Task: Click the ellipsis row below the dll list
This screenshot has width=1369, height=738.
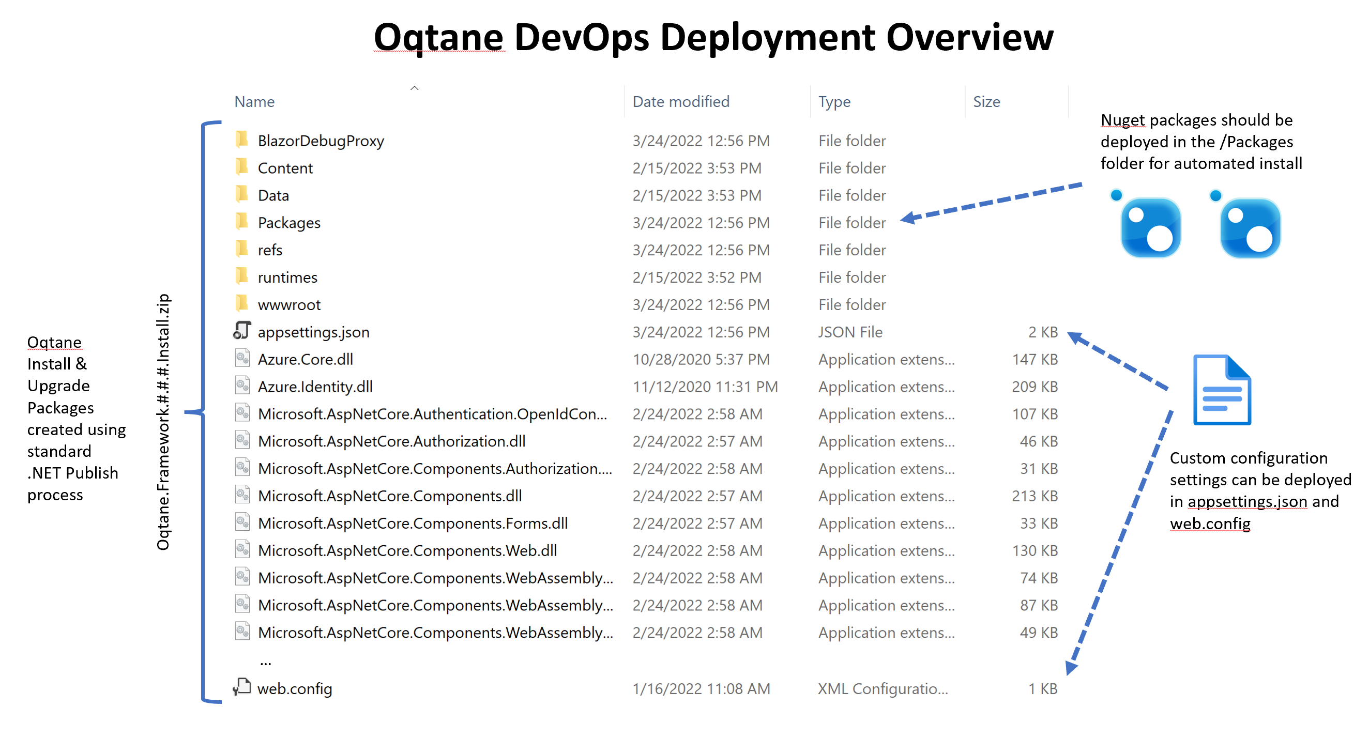Action: pyautogui.click(x=266, y=663)
